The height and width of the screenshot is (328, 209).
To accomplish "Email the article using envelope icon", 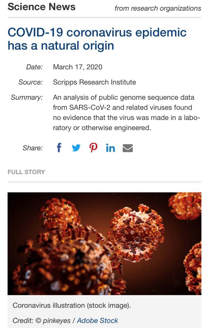I will (x=128, y=148).
